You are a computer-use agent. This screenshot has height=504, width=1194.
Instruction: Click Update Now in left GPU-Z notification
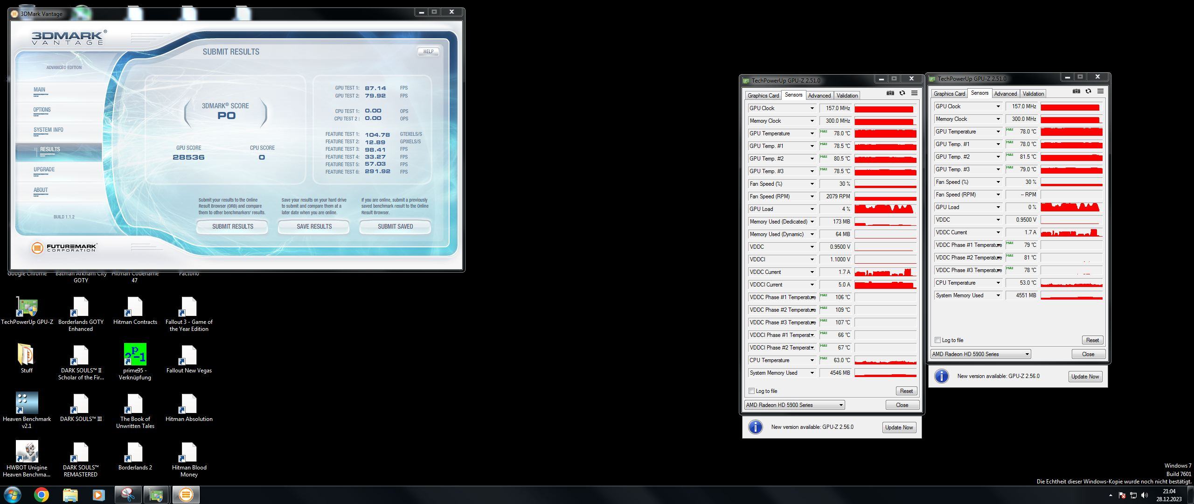tap(899, 427)
